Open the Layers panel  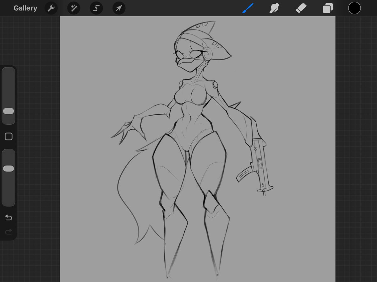(328, 8)
